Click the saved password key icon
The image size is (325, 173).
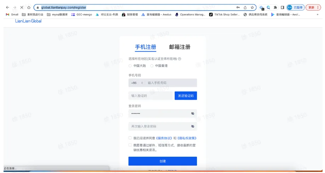[238, 7]
